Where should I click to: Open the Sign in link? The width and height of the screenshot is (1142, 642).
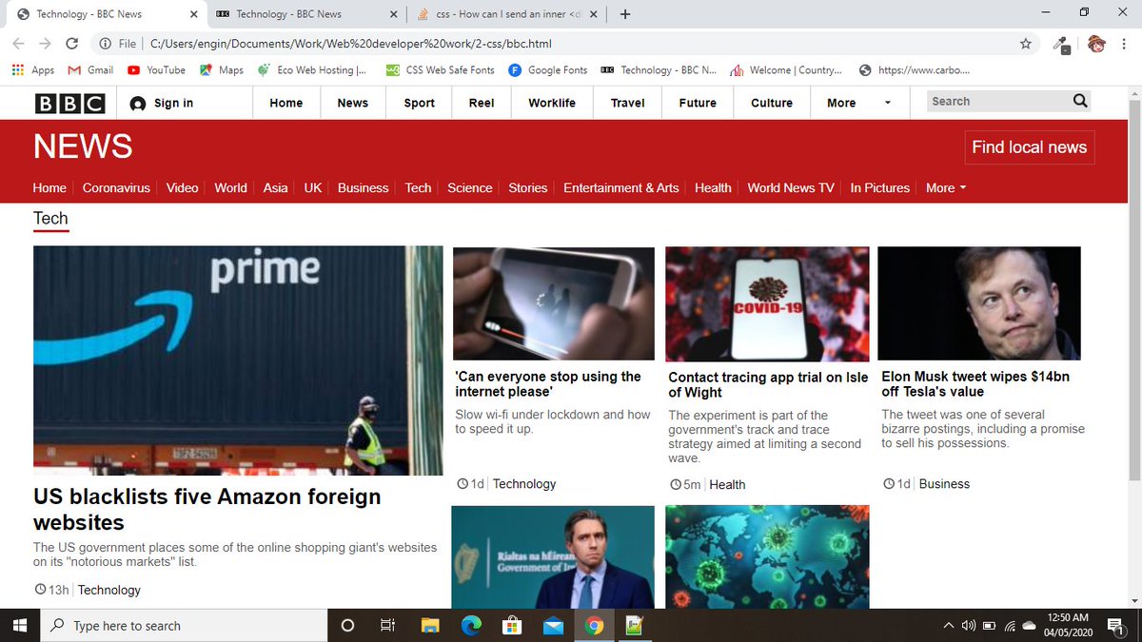(173, 103)
